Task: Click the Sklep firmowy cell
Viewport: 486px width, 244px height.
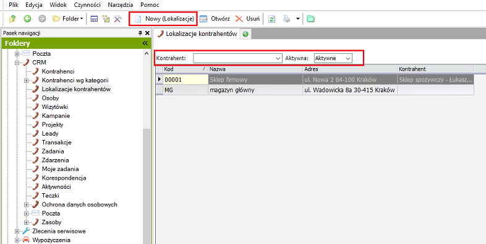Action: [255, 79]
